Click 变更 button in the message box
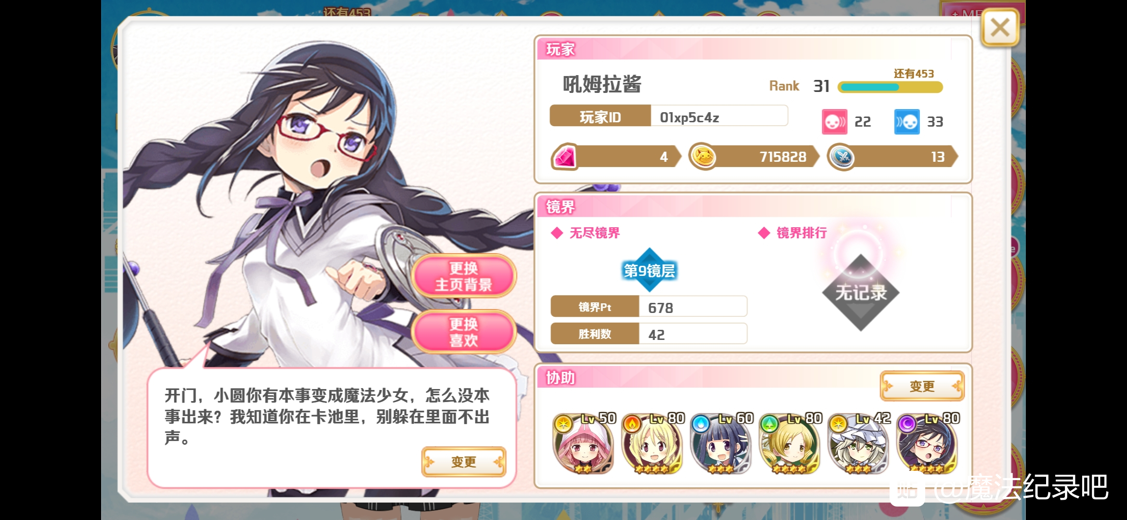The image size is (1127, 520). click(464, 462)
